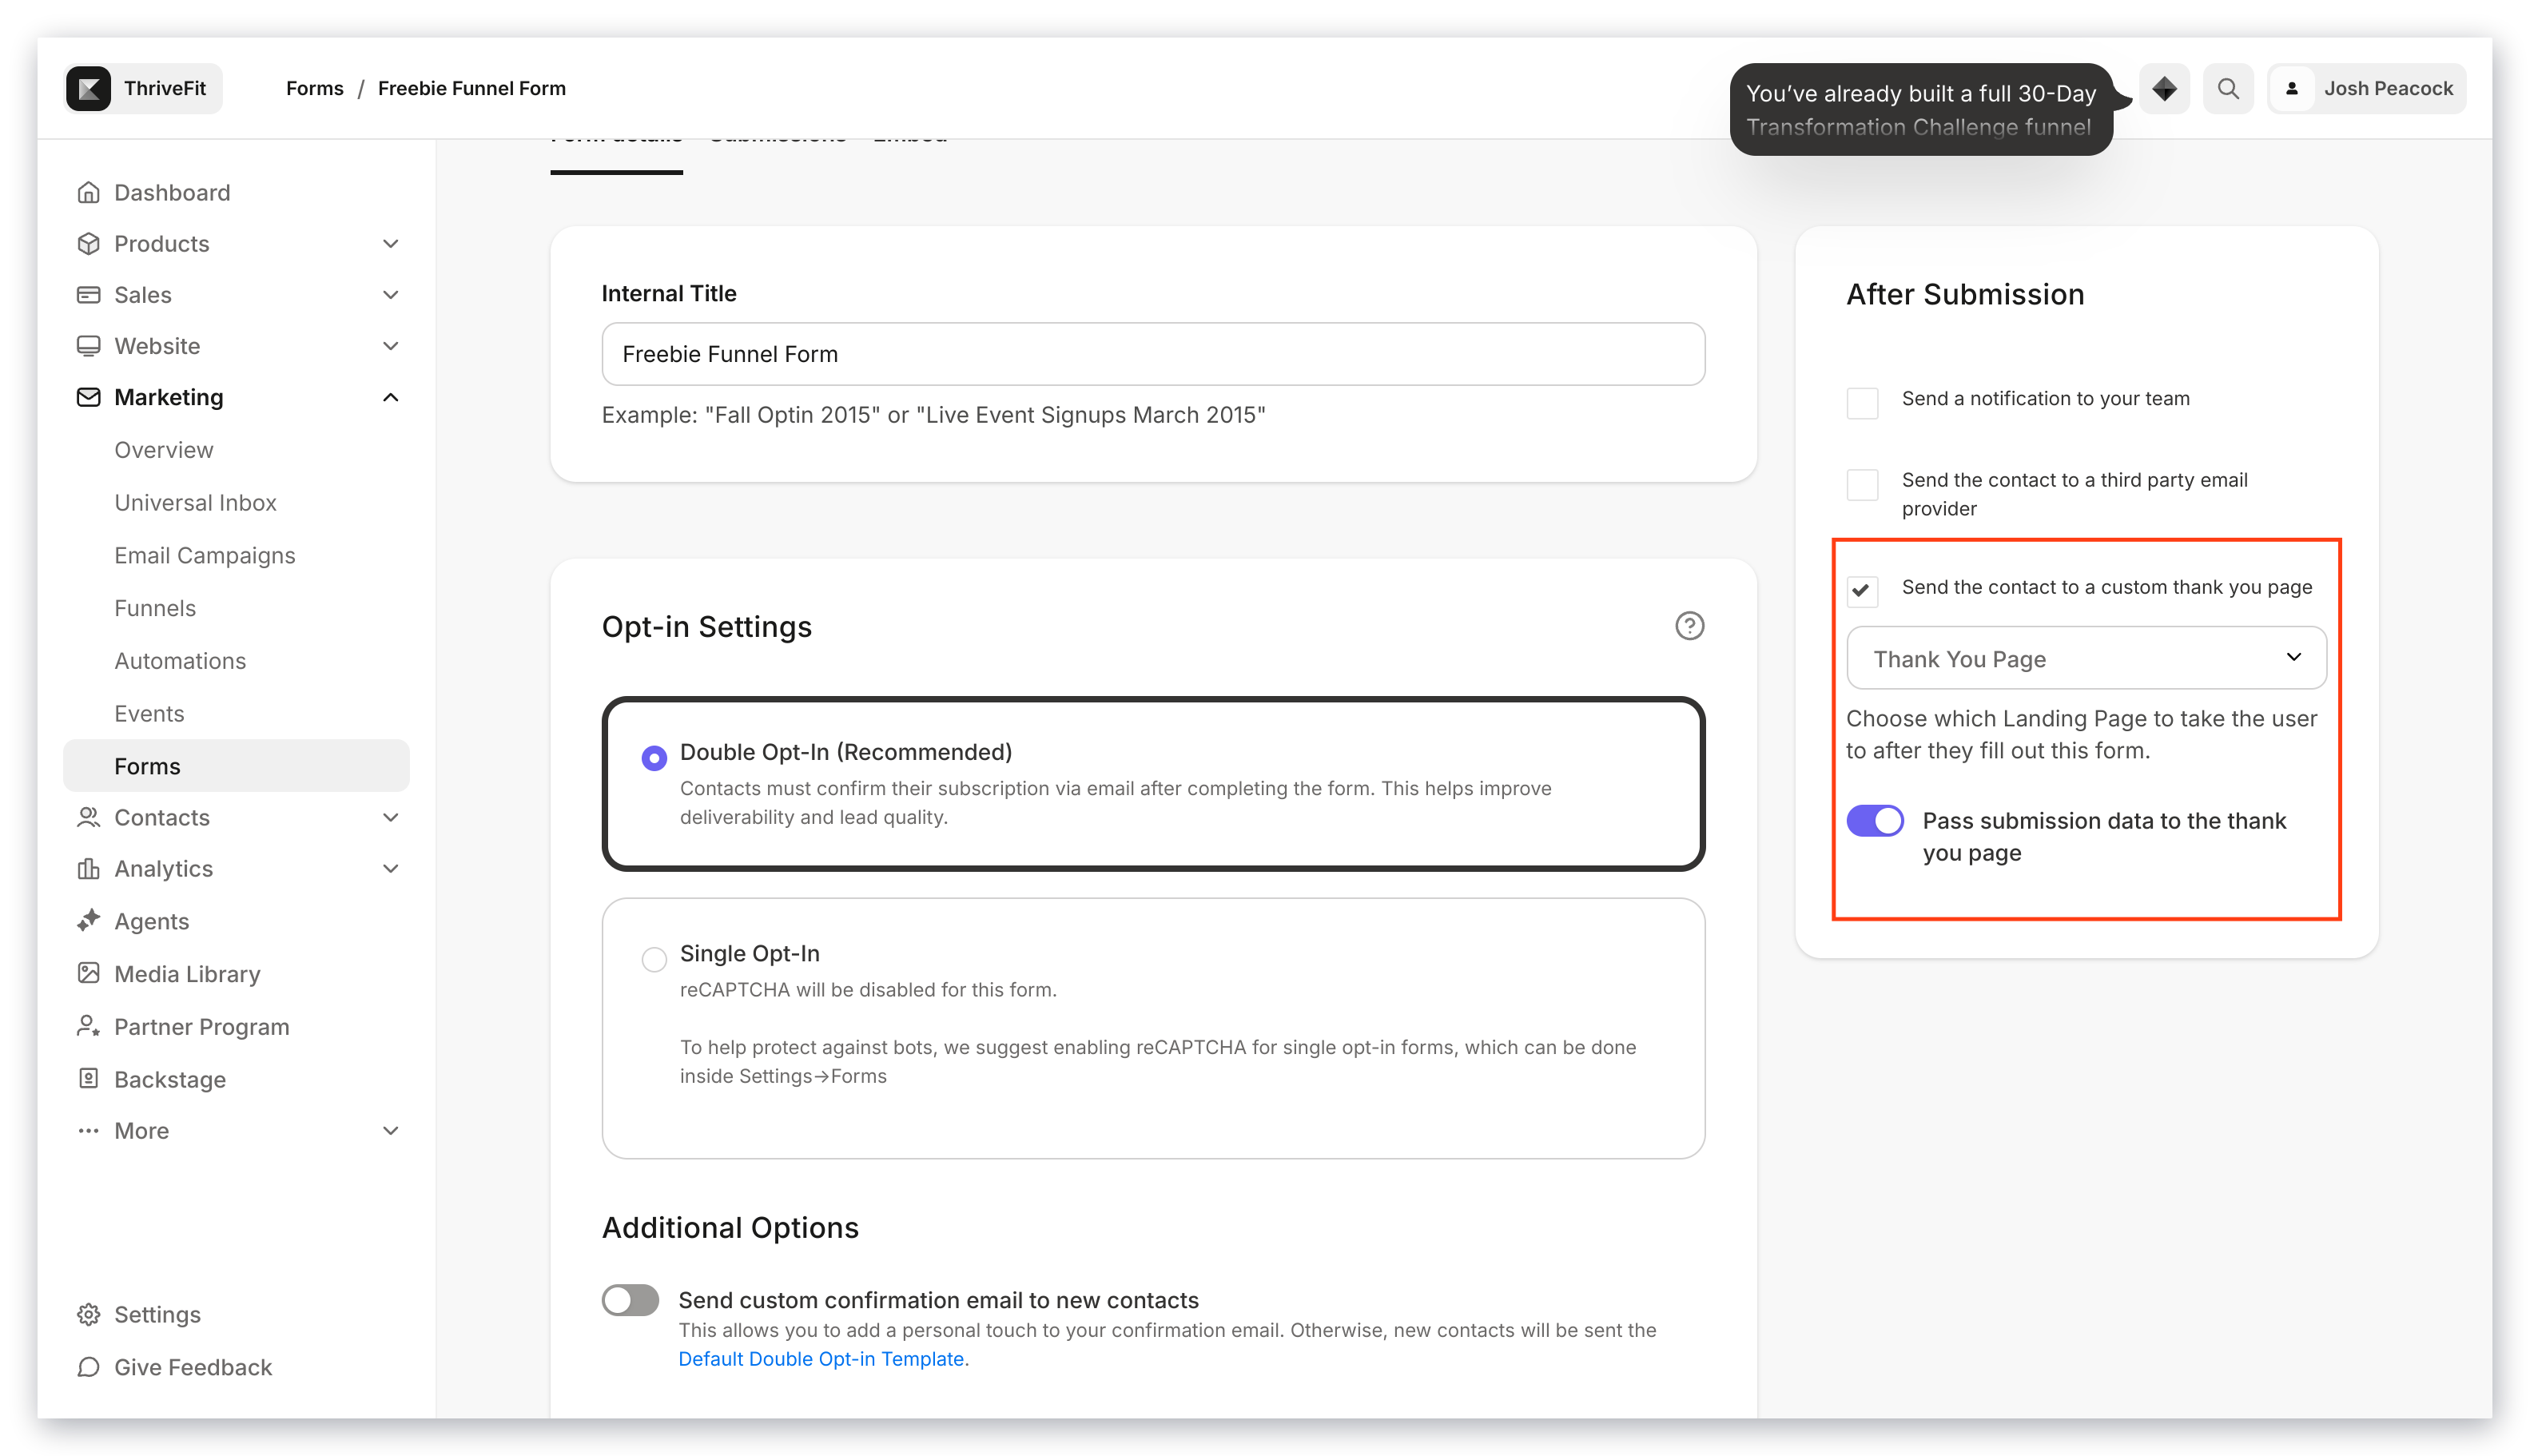The image size is (2530, 1456).
Task: Click the Sales card icon
Action: click(x=88, y=294)
